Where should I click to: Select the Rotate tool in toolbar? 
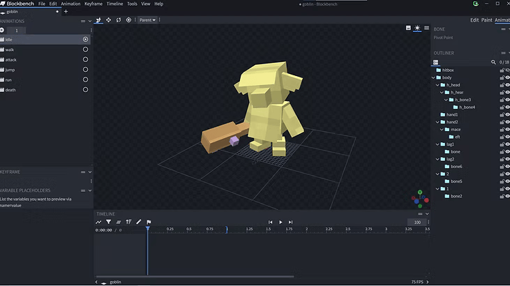[x=119, y=20]
